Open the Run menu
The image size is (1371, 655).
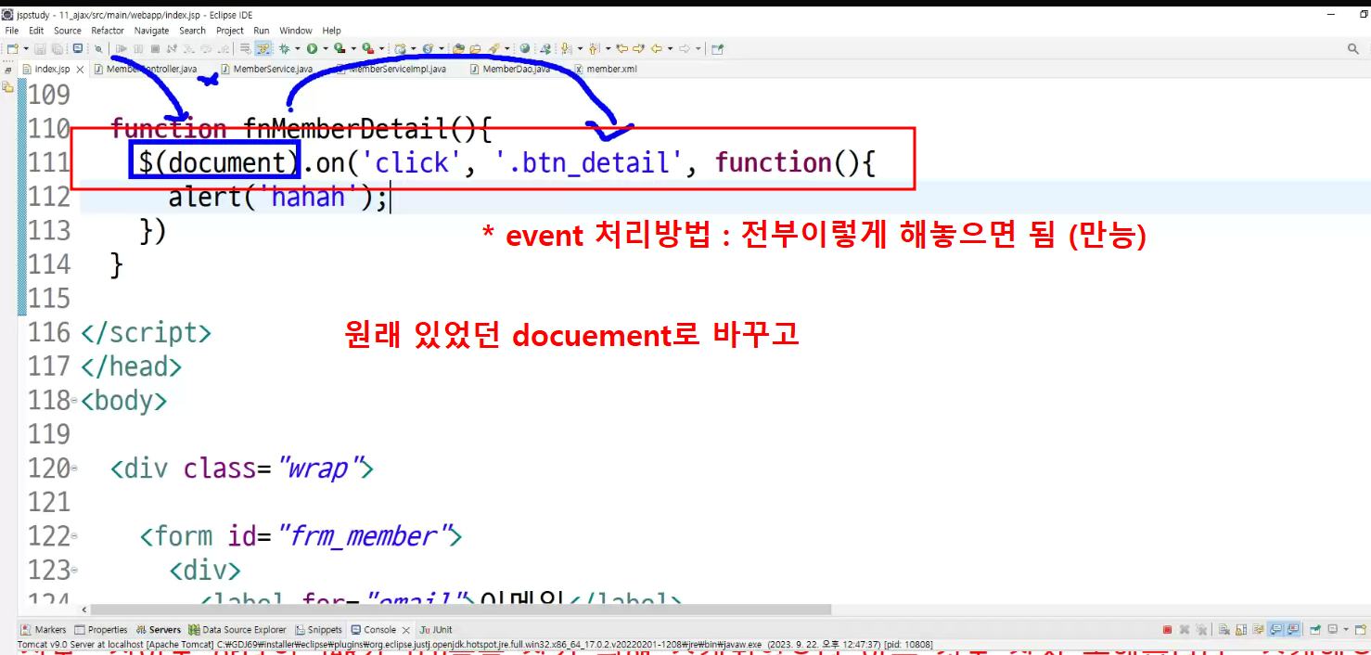(262, 31)
